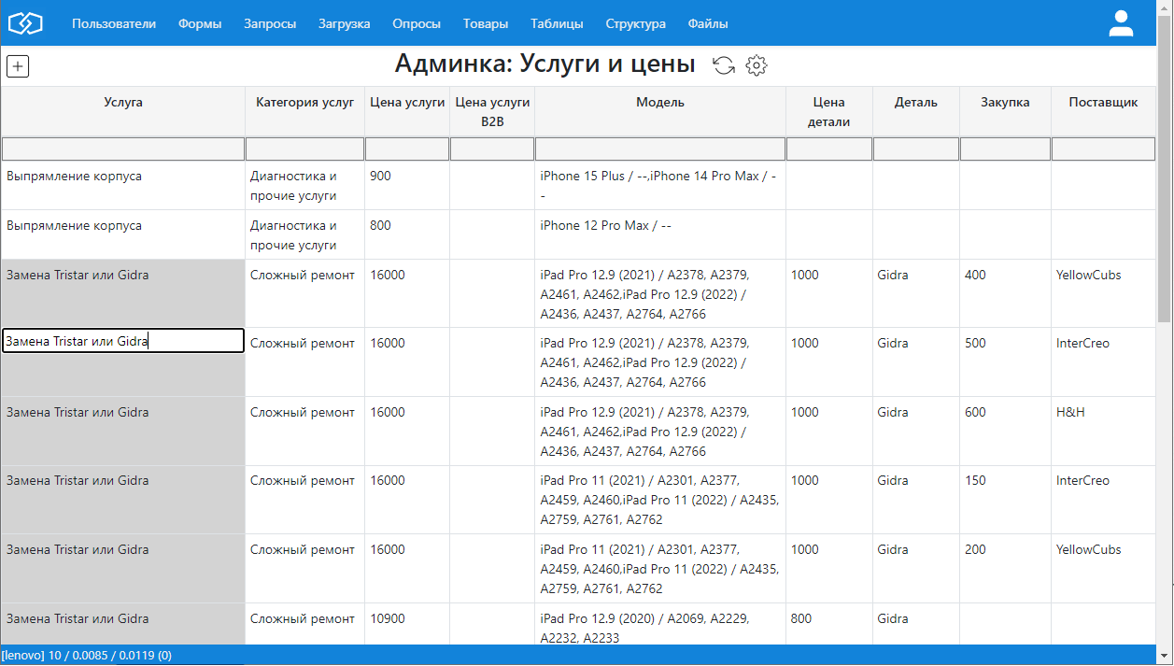Open table settings gear icon
The height and width of the screenshot is (666, 1174).
coord(757,64)
